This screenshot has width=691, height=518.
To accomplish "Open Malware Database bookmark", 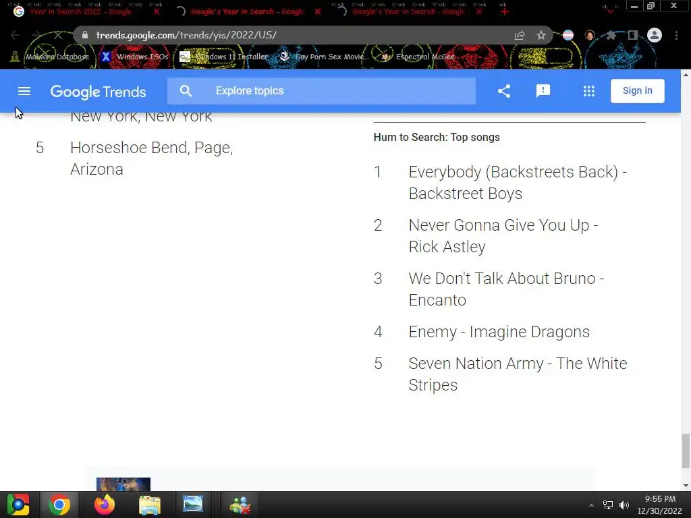I will [x=50, y=57].
